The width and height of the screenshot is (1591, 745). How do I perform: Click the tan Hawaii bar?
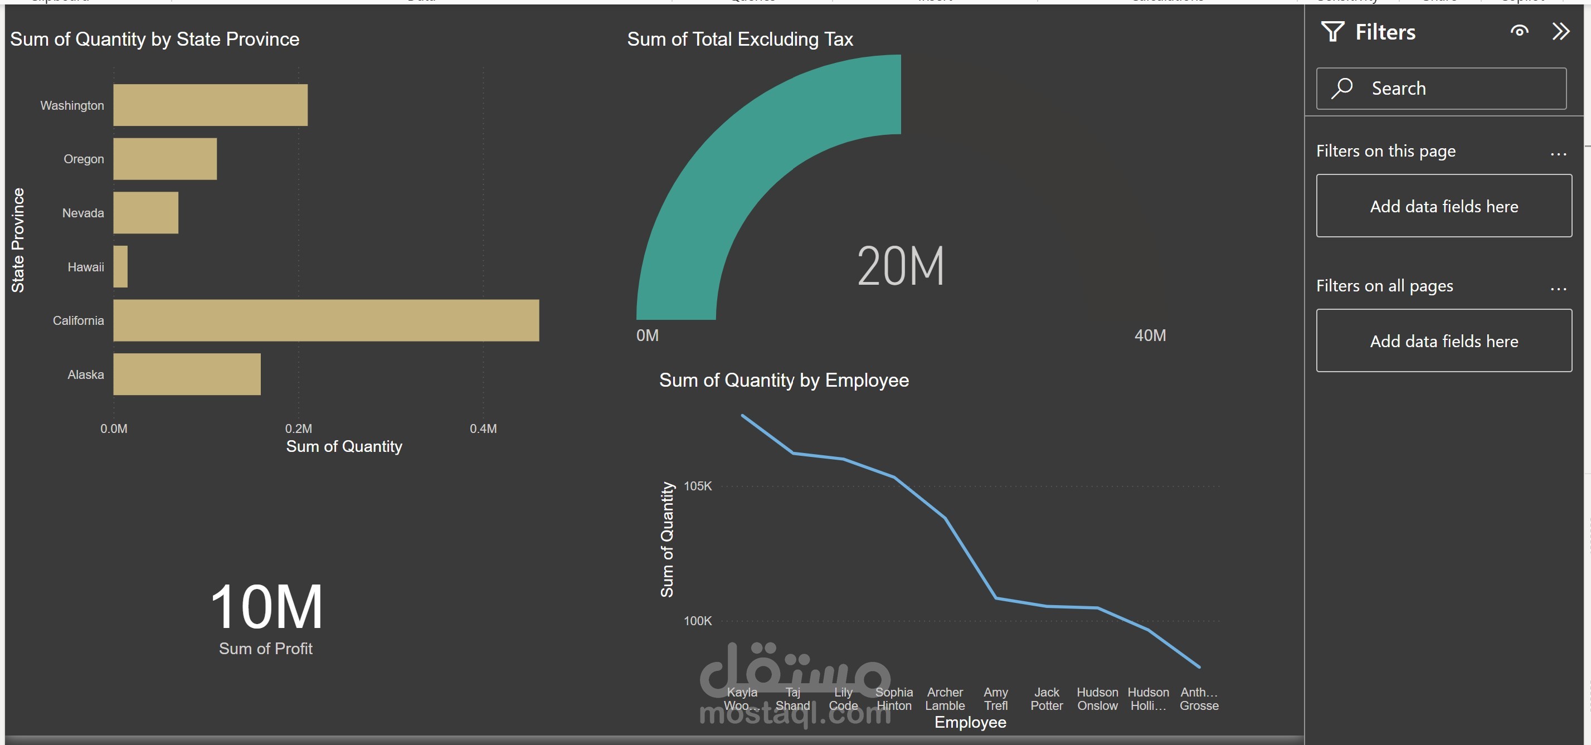pyautogui.click(x=120, y=266)
